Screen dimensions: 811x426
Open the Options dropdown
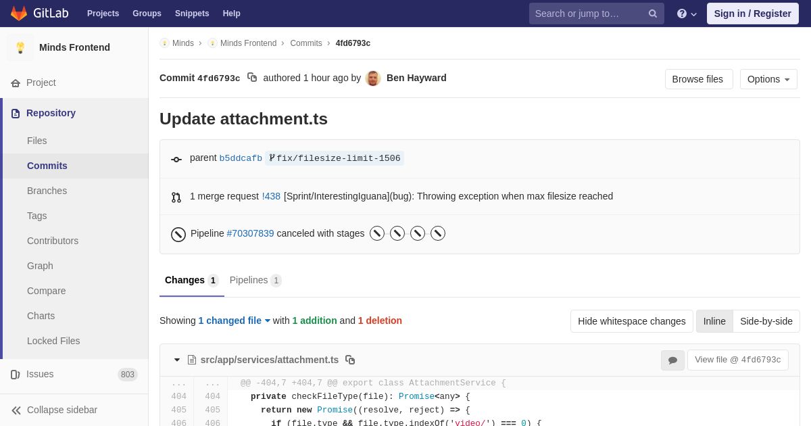point(768,79)
